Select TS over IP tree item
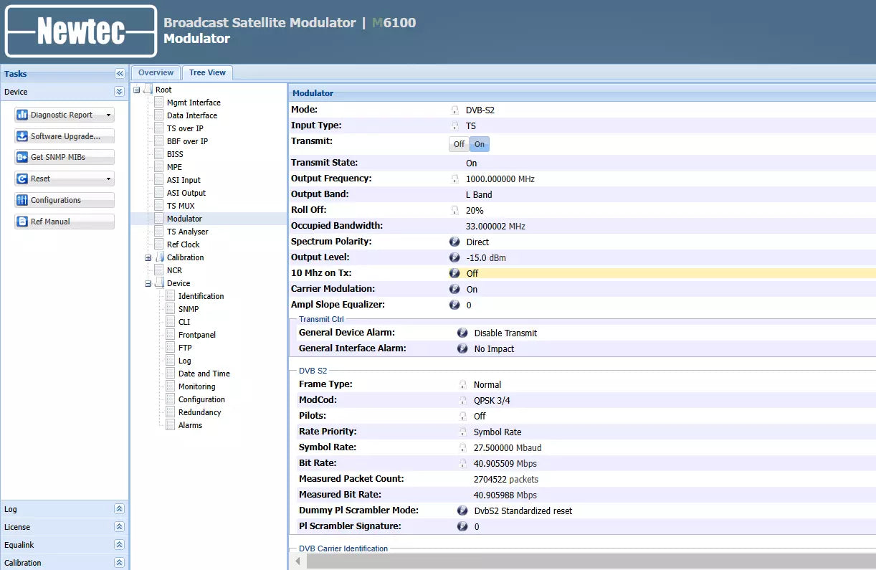This screenshot has width=876, height=570. point(185,128)
